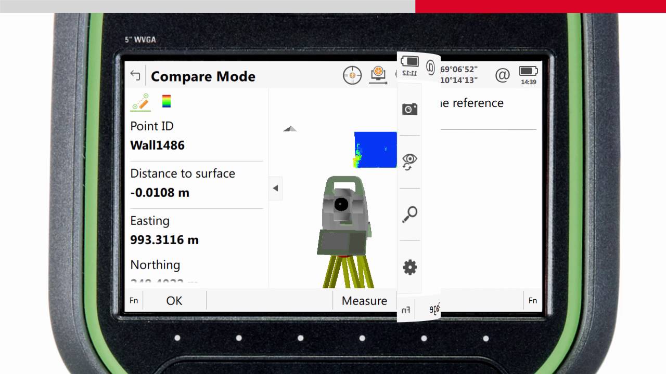This screenshot has height=374, width=666.
Task: Select the Wall1486 point ID value
Action: coord(157,145)
